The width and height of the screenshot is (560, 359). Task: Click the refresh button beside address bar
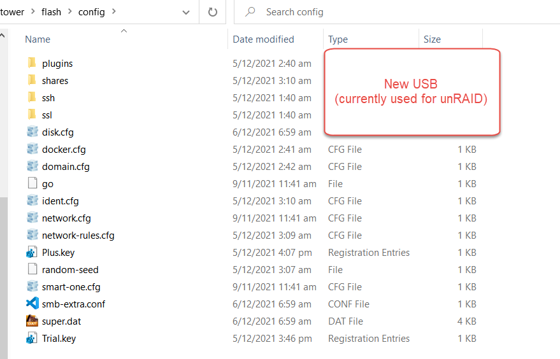click(213, 12)
